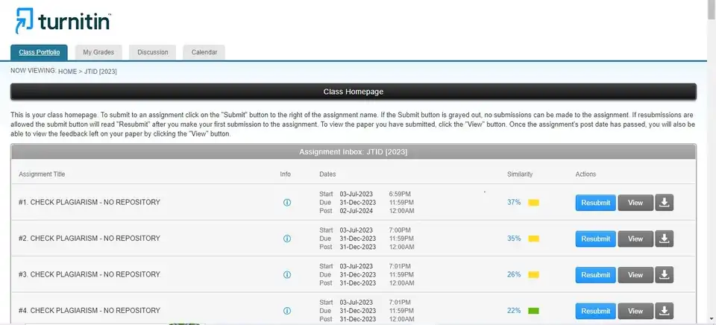Download submission for assignment #2
Screen dimensions: 716x325
[x=665, y=239]
